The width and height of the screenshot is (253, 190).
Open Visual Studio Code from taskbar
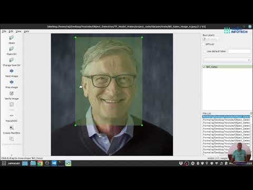[54, 163]
